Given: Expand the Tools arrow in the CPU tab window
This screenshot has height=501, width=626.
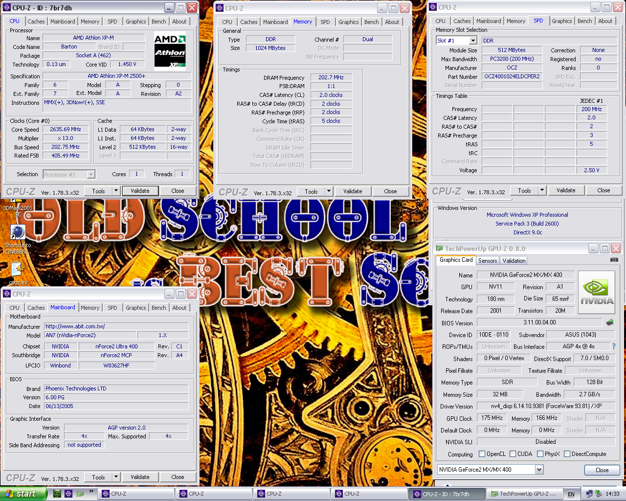Looking at the screenshot, I should (116, 191).
